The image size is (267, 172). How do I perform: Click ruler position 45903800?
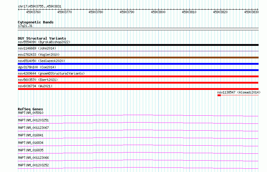tap(158, 12)
